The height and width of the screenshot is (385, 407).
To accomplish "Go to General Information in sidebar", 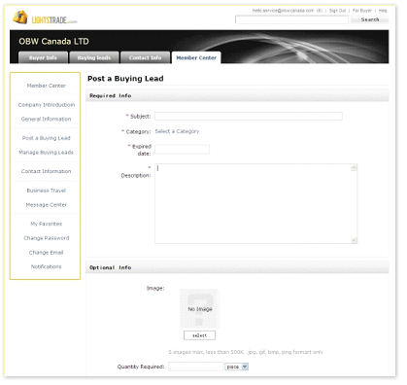I will click(x=46, y=119).
